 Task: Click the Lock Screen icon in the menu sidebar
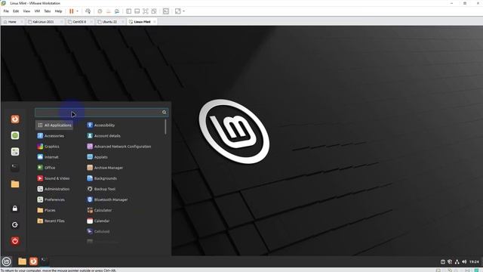click(15, 209)
